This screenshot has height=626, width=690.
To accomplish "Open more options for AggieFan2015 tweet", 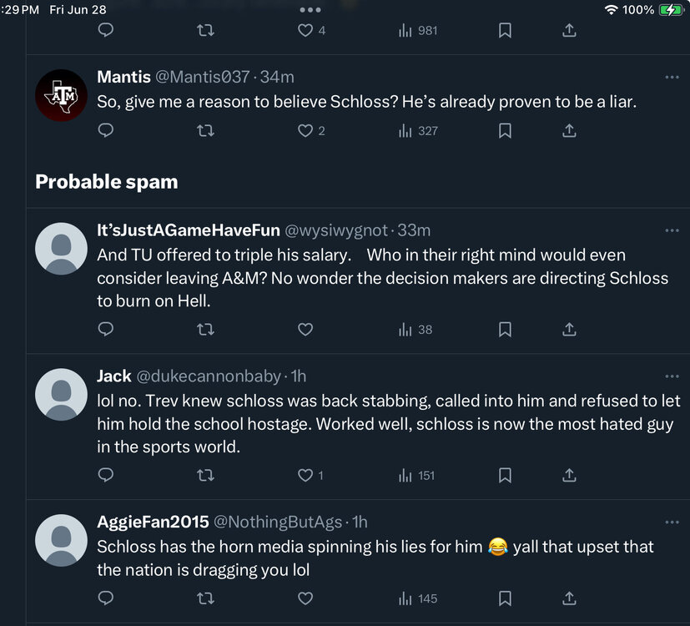I will point(672,523).
